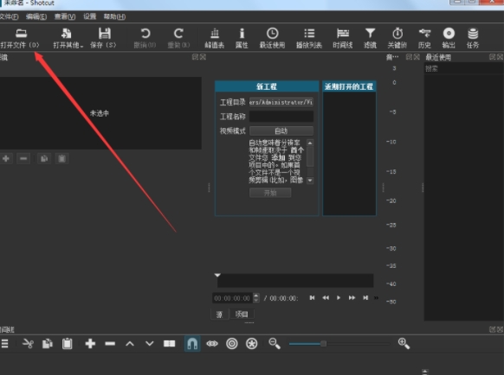Screen dimensions: 504x375
Task: Open the video mode 自动 dropdown
Action: coord(281,130)
